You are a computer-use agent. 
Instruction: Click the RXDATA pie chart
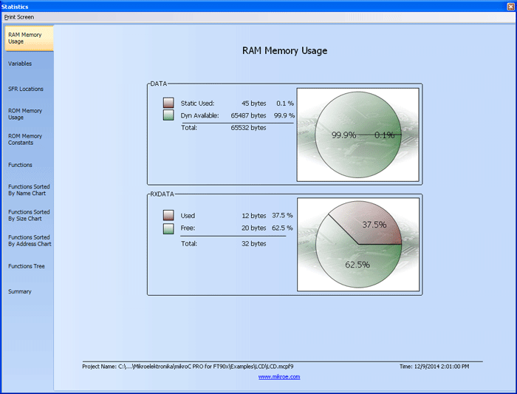[x=358, y=245]
